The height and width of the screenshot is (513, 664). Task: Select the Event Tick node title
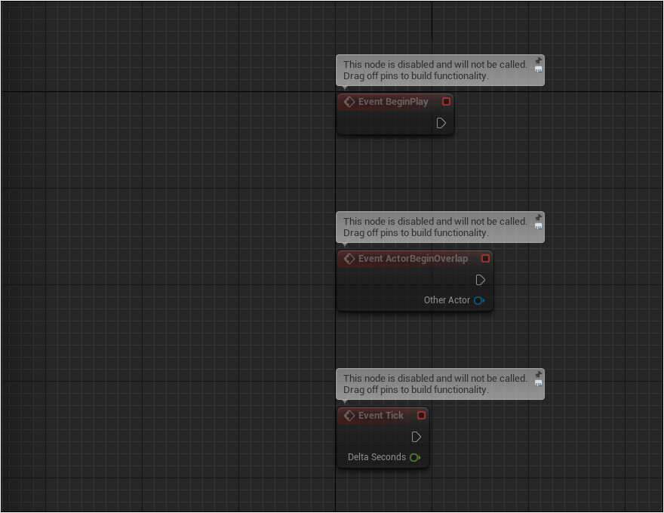[x=381, y=416]
